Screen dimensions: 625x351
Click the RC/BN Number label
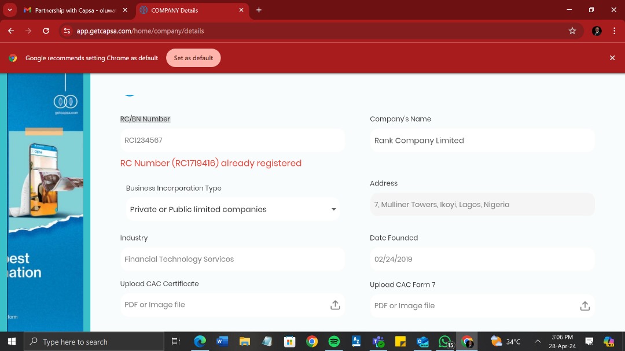(x=145, y=119)
